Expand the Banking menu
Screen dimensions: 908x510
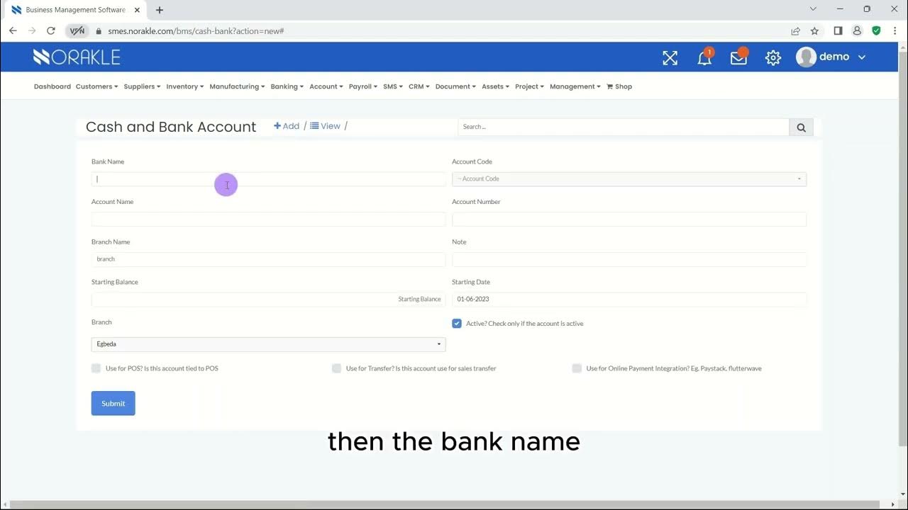pyautogui.click(x=287, y=86)
